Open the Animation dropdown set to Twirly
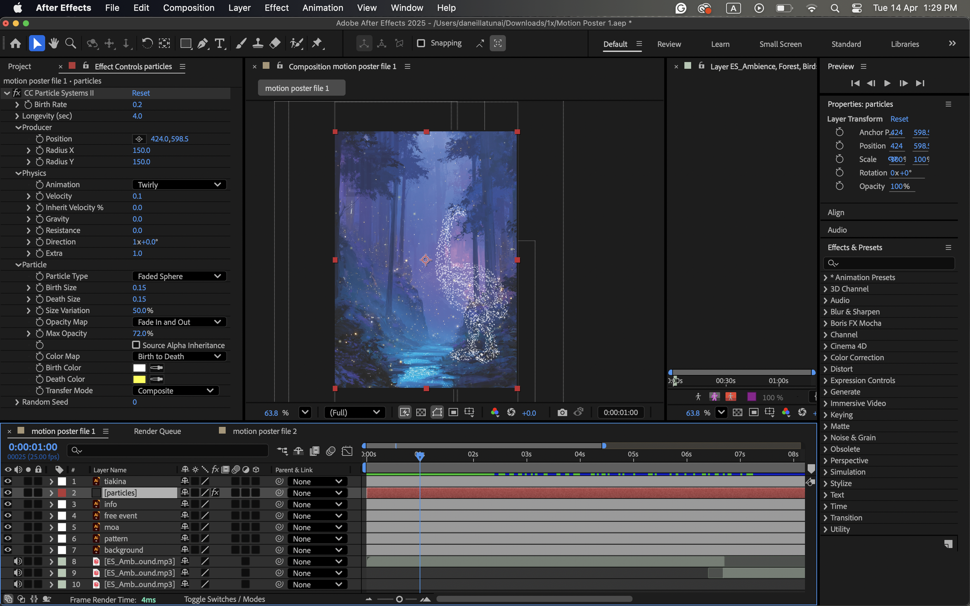The image size is (970, 606). pos(179,185)
